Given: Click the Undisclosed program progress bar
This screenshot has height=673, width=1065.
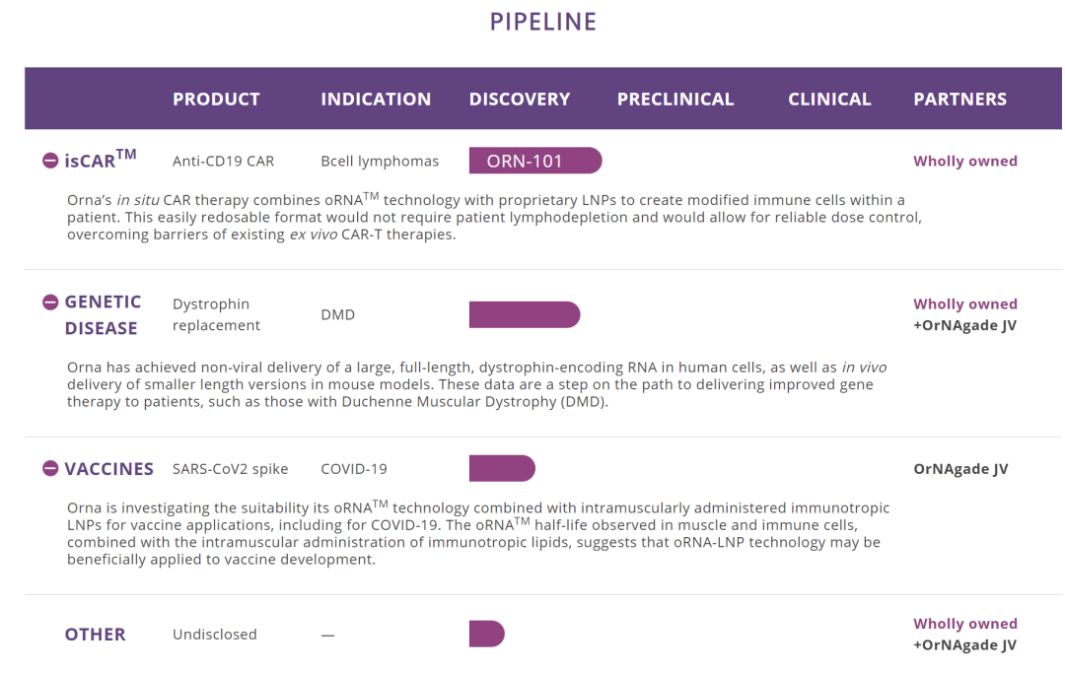Looking at the screenshot, I should click(486, 634).
